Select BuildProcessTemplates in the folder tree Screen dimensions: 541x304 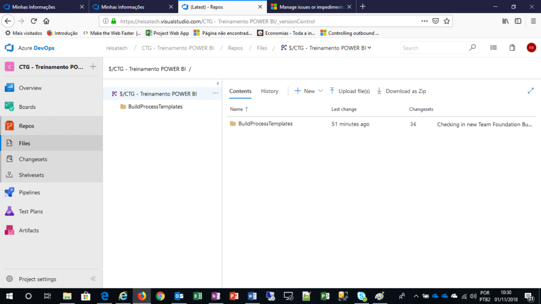(155, 107)
